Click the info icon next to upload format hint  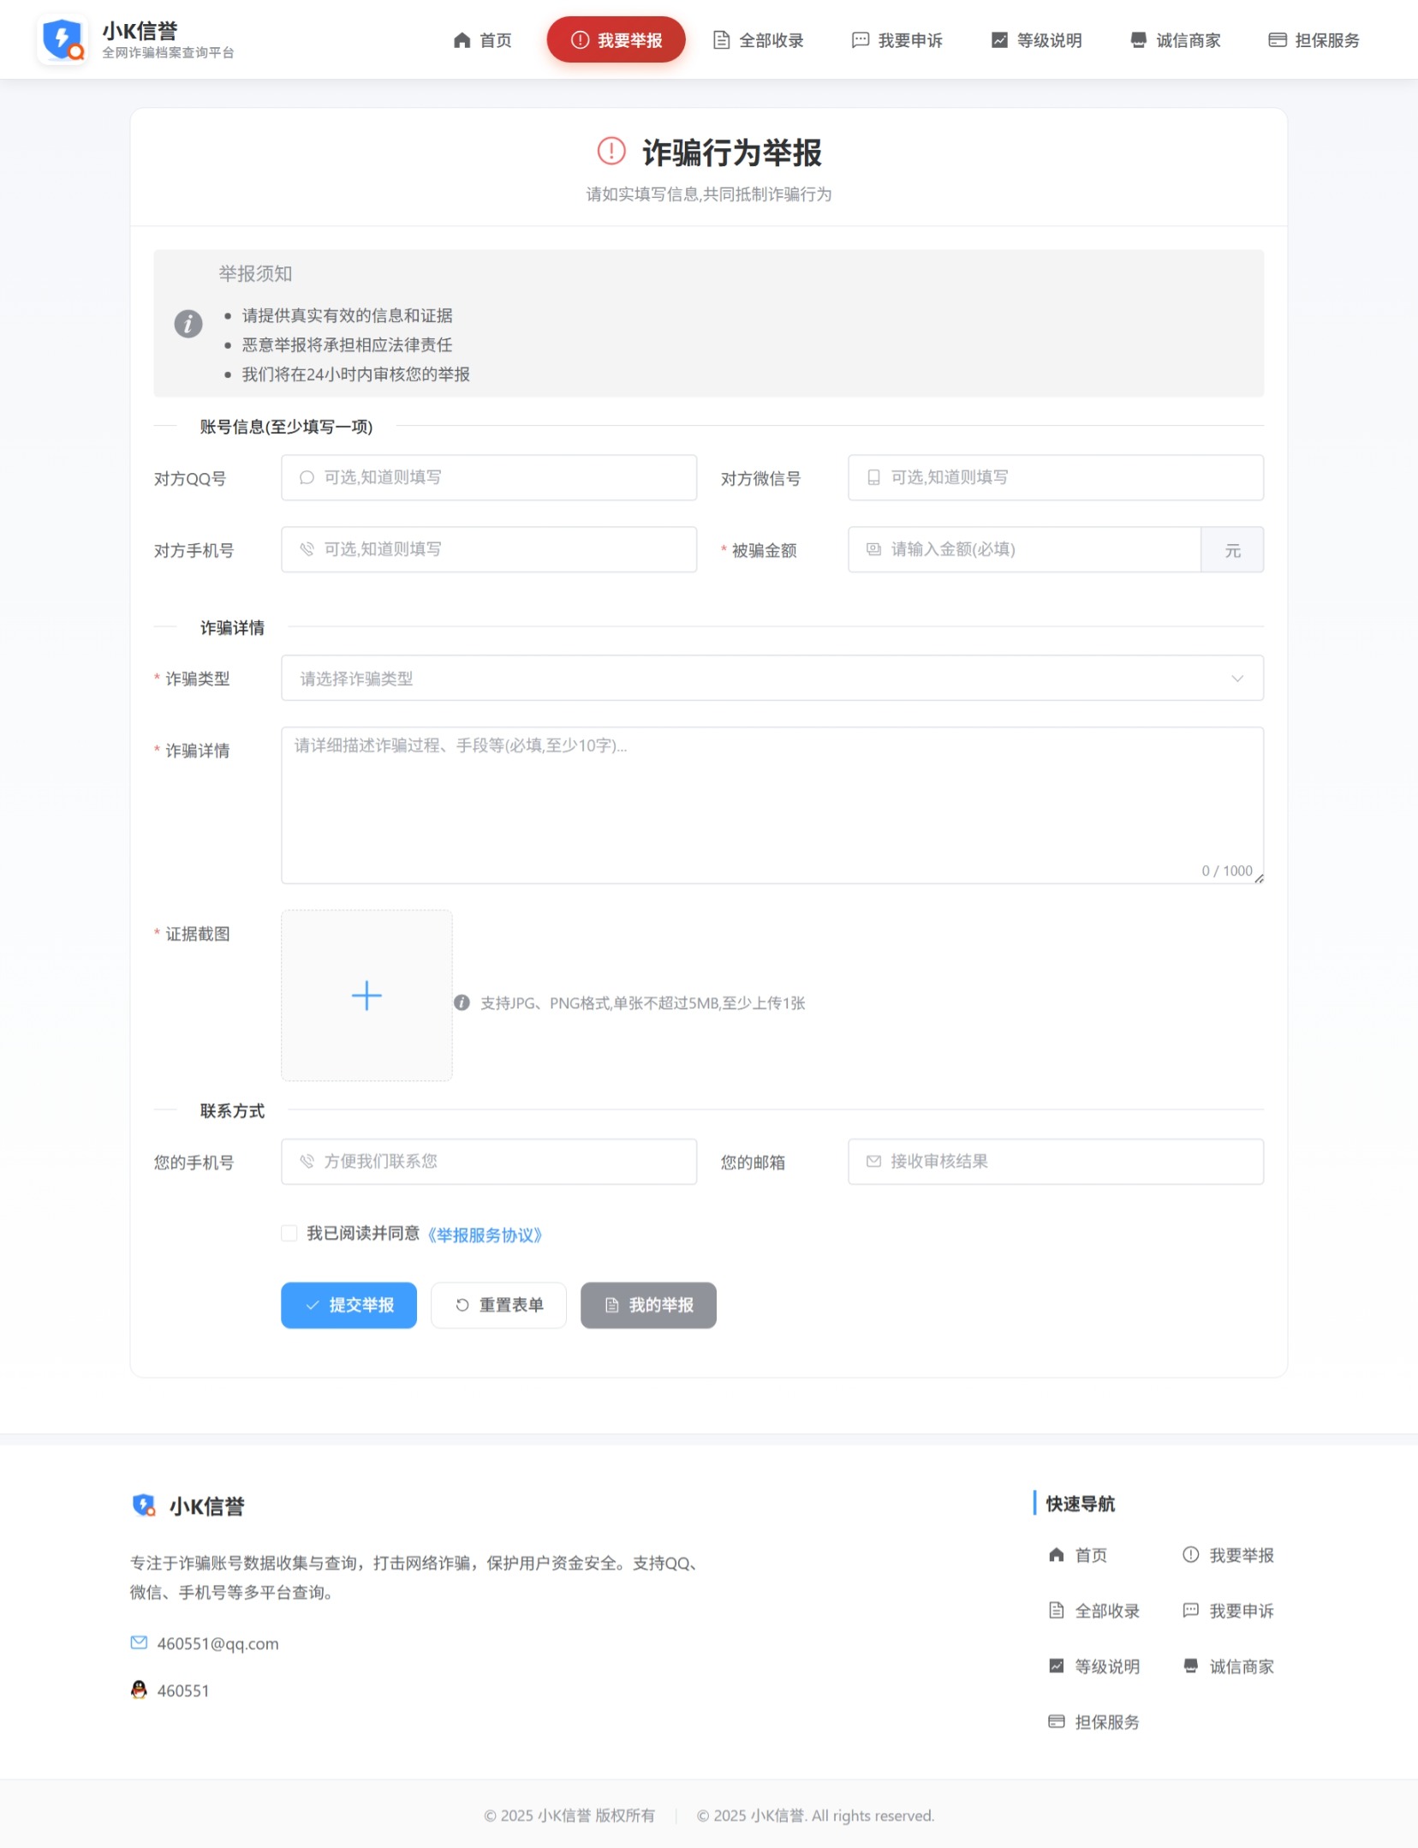462,1002
